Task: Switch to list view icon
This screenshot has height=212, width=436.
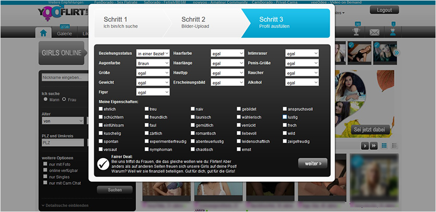Action: point(394,145)
